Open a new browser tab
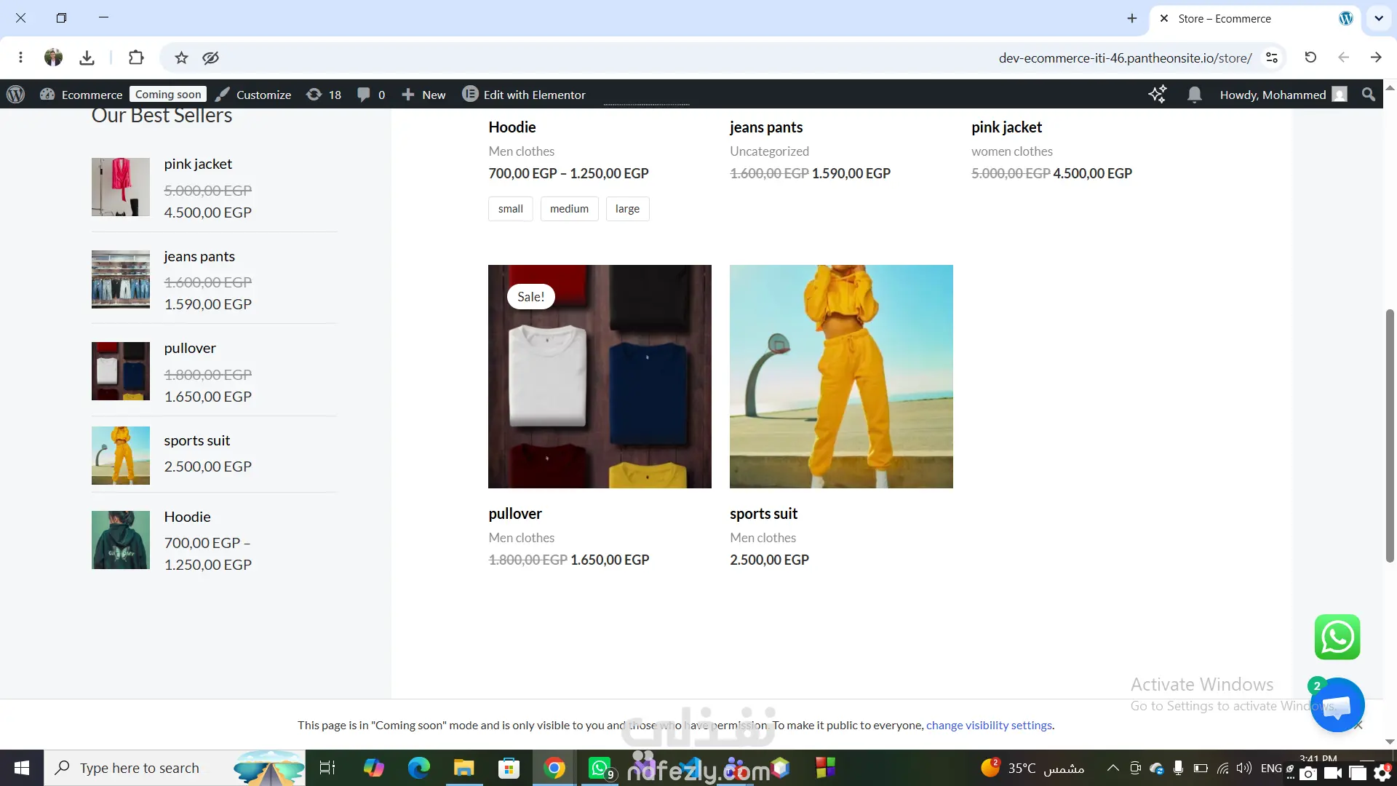The width and height of the screenshot is (1397, 786). point(1132,18)
